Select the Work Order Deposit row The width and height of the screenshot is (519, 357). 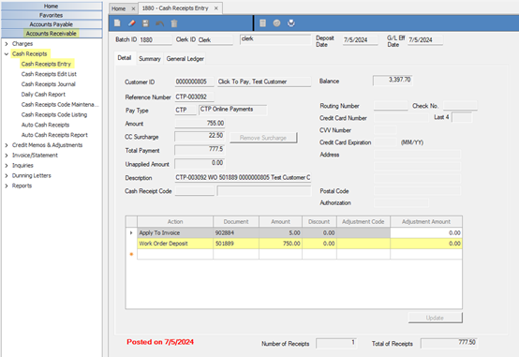tap(293, 244)
